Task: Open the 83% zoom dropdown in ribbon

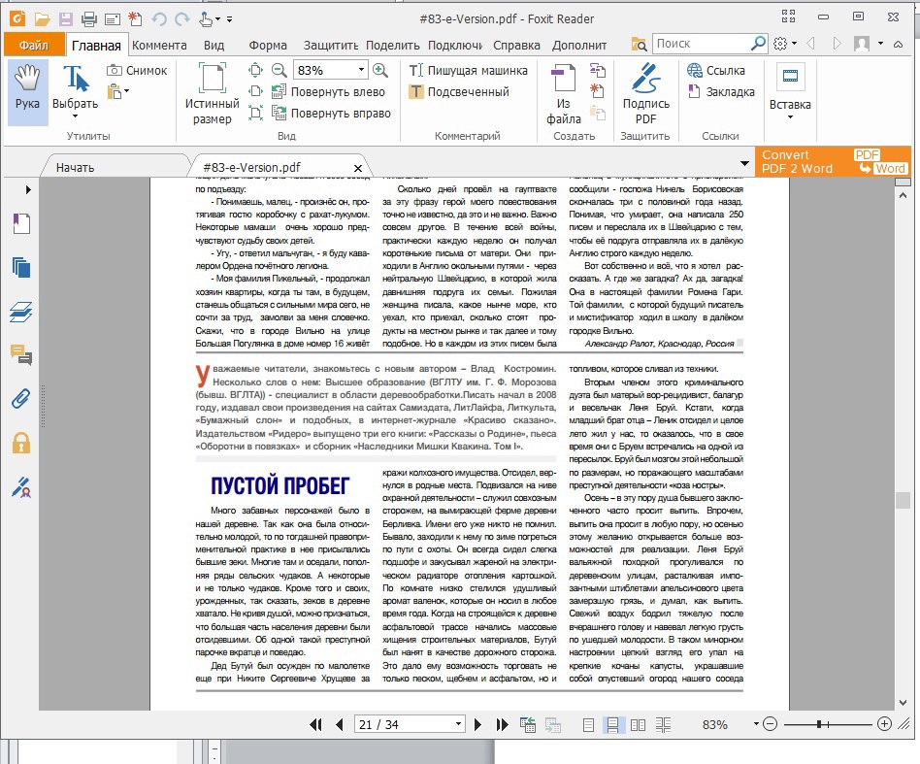Action: tap(361, 70)
